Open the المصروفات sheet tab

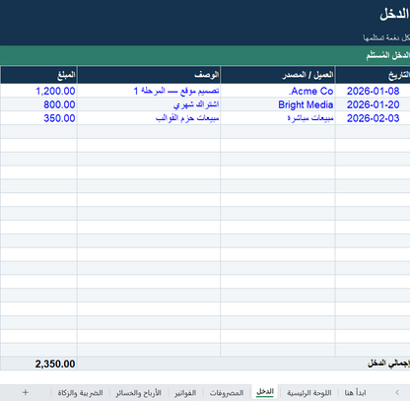(227, 392)
